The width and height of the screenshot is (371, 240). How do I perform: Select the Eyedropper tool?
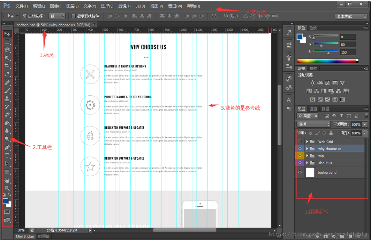point(7,74)
